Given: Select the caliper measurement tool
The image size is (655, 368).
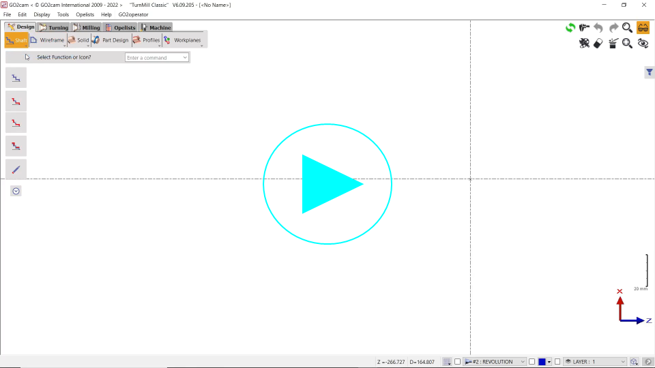Looking at the screenshot, I should pos(584,28).
